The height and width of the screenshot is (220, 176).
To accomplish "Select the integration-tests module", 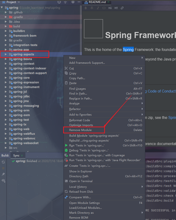I will click(x=25, y=45).
